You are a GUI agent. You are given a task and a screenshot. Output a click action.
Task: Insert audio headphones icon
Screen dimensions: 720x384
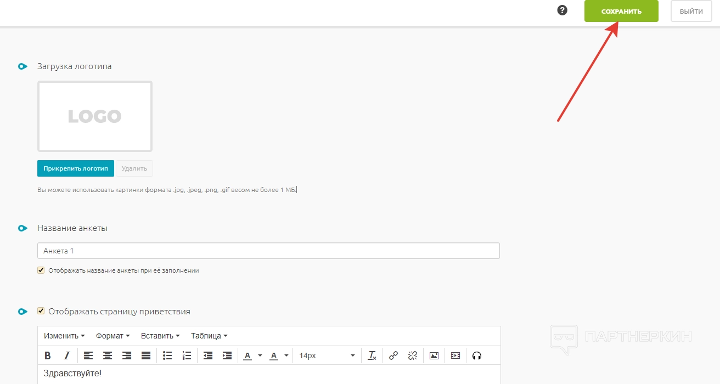[x=477, y=355]
